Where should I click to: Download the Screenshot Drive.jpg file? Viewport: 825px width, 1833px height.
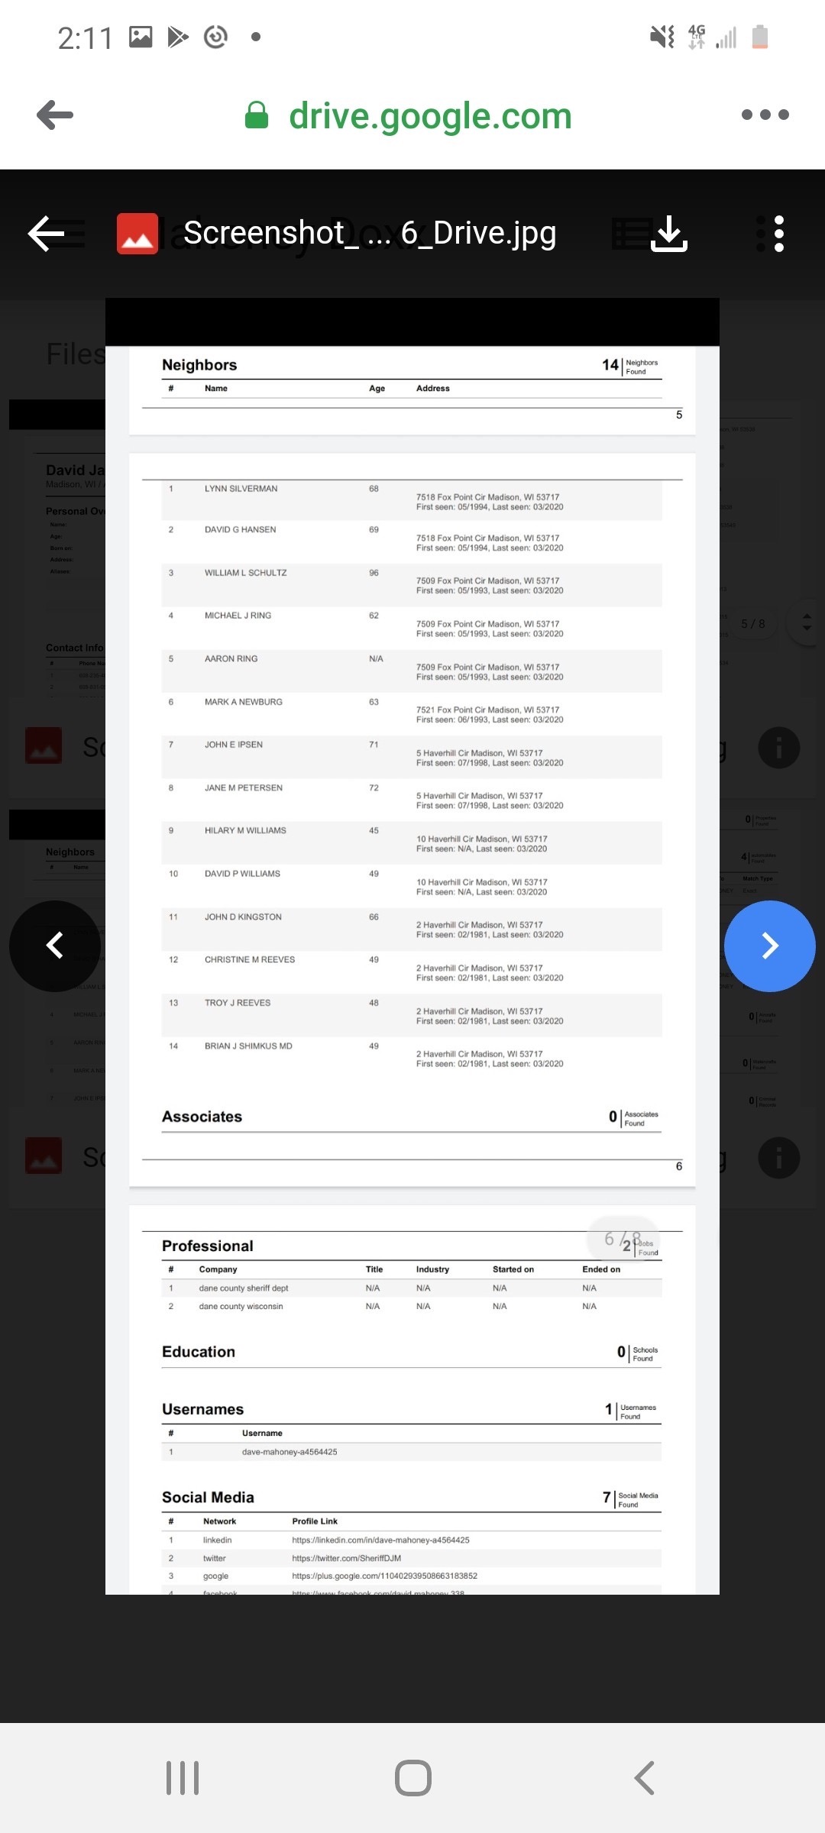point(669,233)
